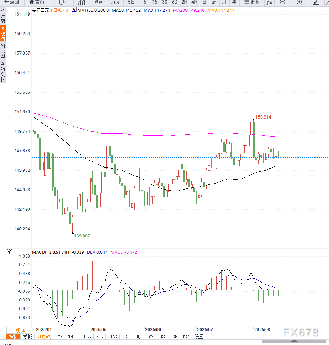The width and height of the screenshot is (329, 345).
Task: Click the bar chart icon in the toolbar
Action: click(x=82, y=2)
